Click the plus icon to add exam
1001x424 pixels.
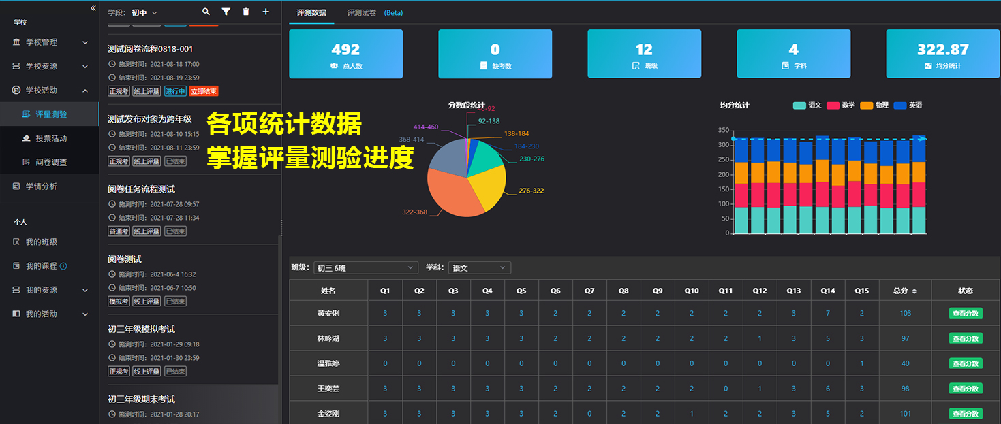point(266,12)
